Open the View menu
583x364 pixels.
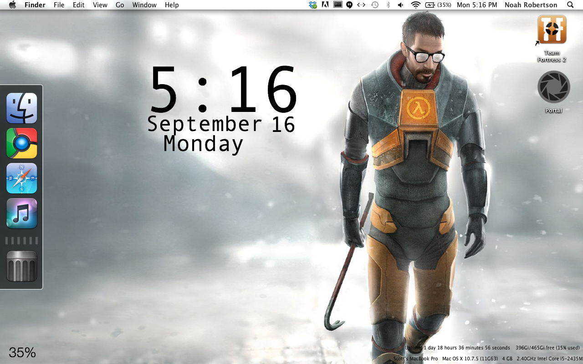coord(100,5)
